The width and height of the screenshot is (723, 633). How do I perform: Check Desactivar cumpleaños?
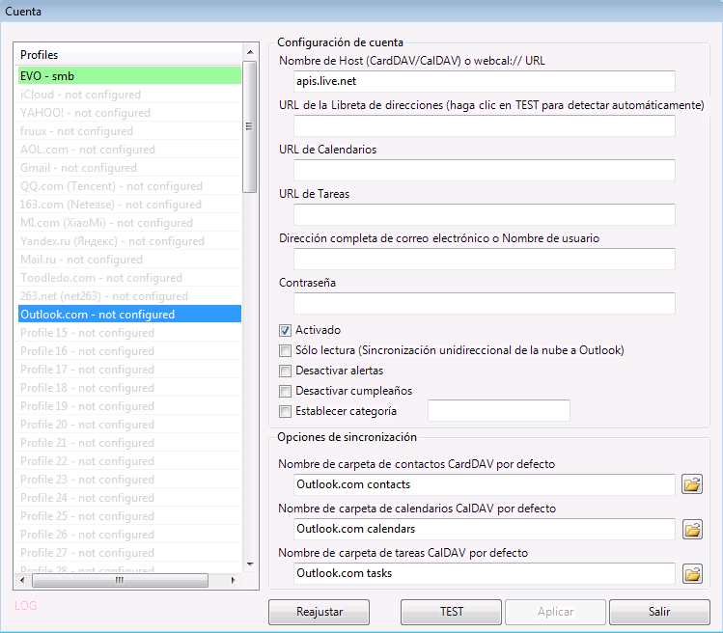point(285,391)
